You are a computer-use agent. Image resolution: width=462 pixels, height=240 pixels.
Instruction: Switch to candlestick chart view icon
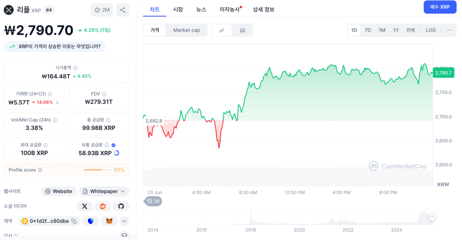click(242, 30)
